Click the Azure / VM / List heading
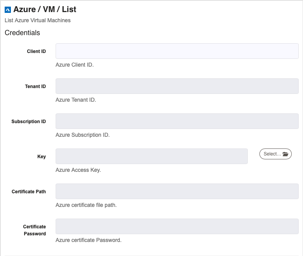The height and width of the screenshot is (256, 303). 45,9
